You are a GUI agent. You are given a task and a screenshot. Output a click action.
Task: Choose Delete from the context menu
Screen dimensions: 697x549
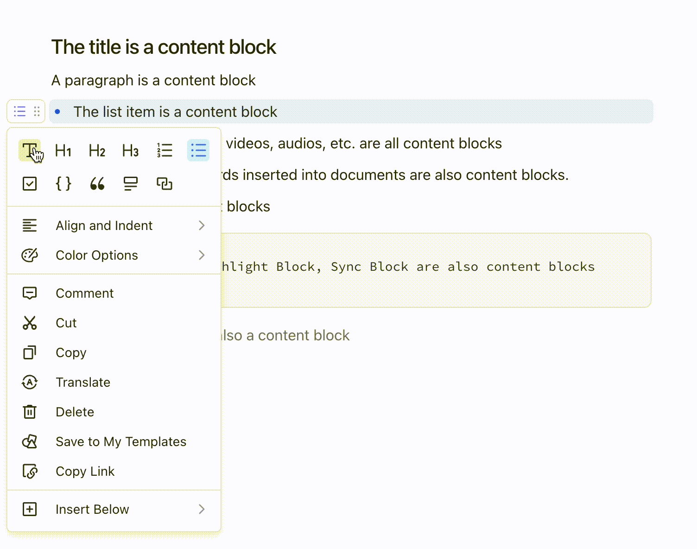(75, 412)
